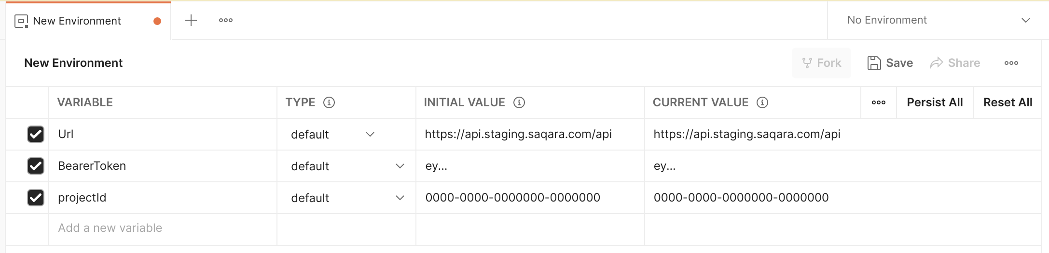Viewport: 1049px width, 253px height.
Task: Disable the BearerToken variable checkbox
Action: coord(36,166)
